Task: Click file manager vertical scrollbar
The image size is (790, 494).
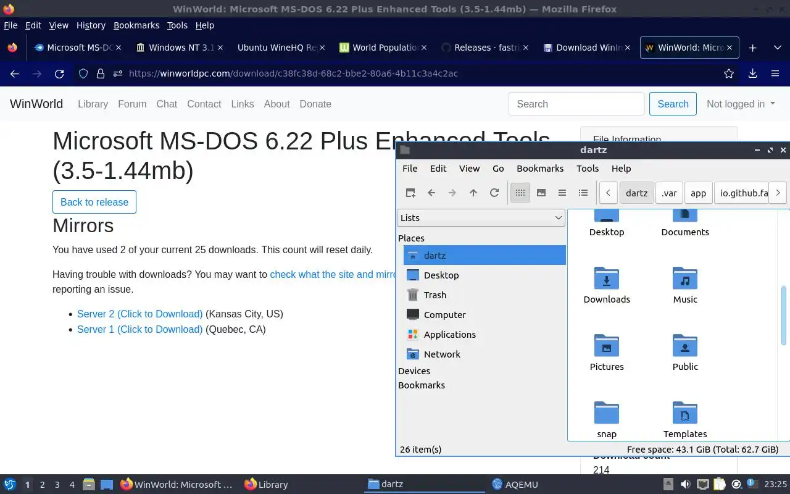Action: point(784,315)
